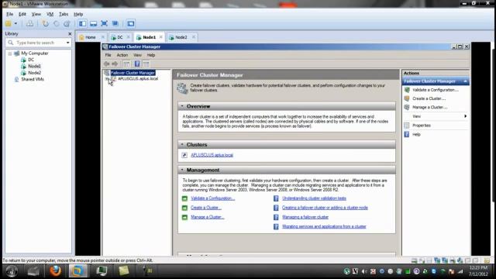Click Manage a Cluster link in Management
This screenshot has width=496, height=279.
[x=208, y=217]
